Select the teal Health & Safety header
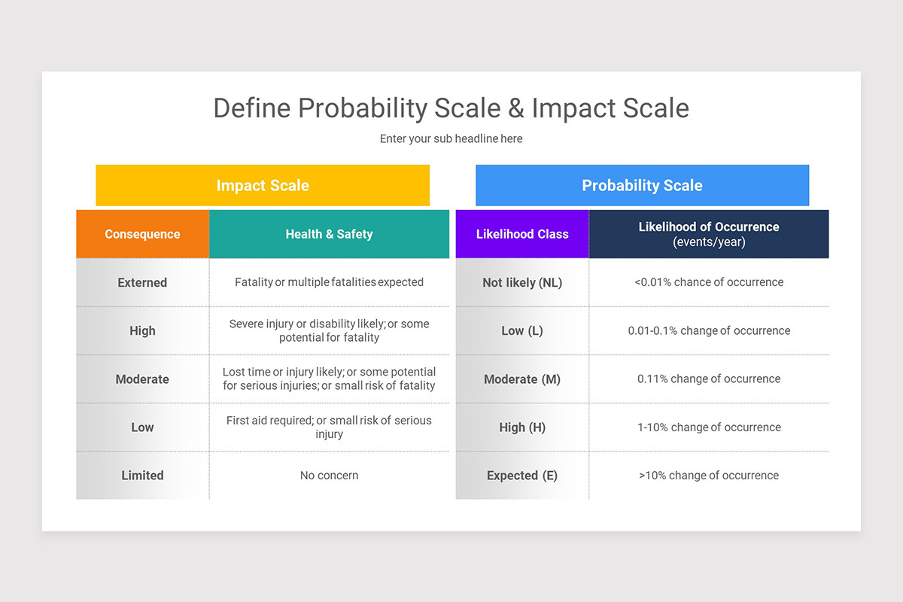 329,234
